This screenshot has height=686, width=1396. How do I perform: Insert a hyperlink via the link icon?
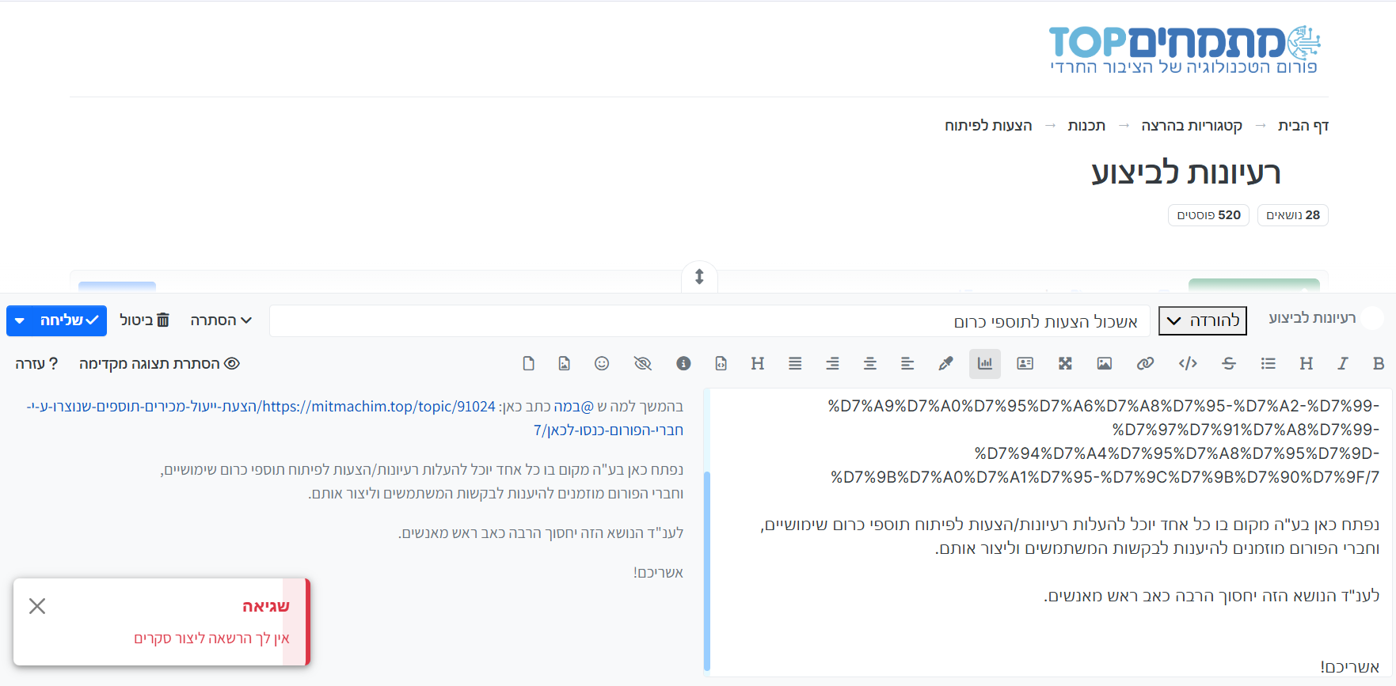click(1145, 363)
